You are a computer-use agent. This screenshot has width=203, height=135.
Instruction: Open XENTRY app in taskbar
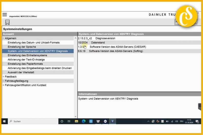(112, 121)
